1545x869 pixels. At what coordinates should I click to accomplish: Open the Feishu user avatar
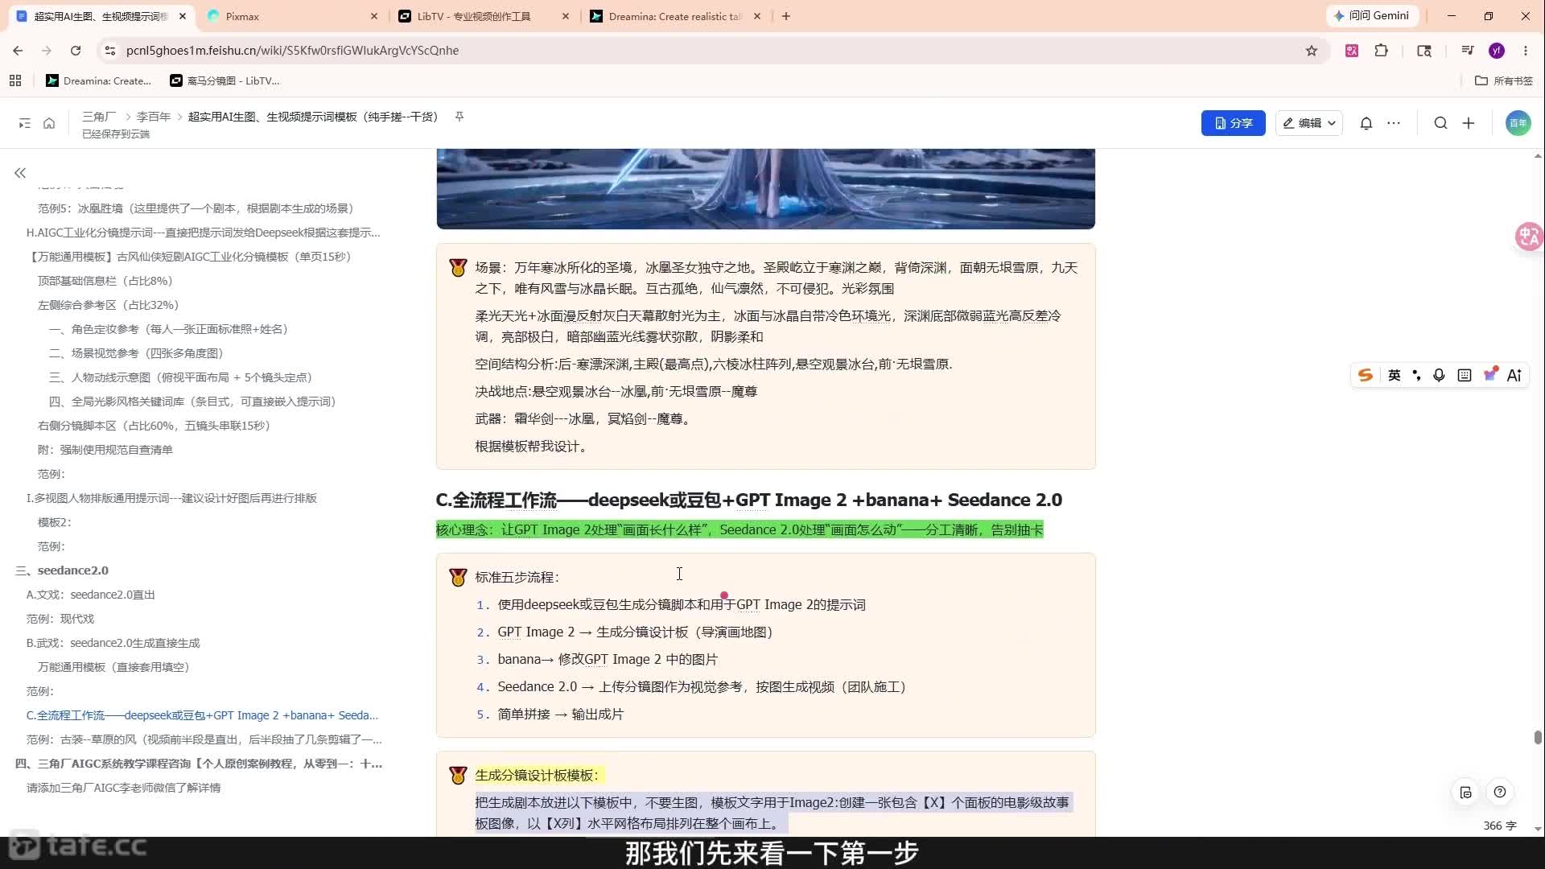click(x=1518, y=123)
